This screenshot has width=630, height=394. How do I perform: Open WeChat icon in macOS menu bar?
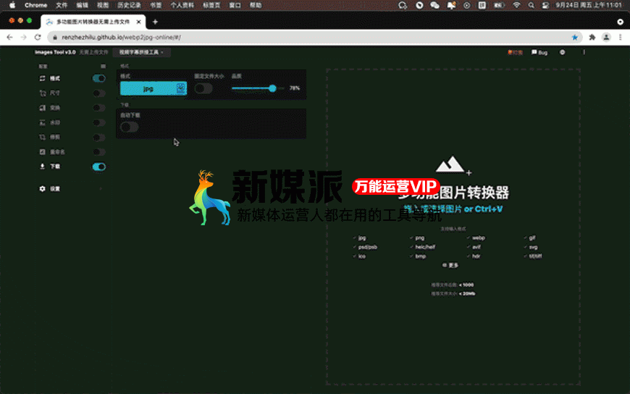[434, 5]
